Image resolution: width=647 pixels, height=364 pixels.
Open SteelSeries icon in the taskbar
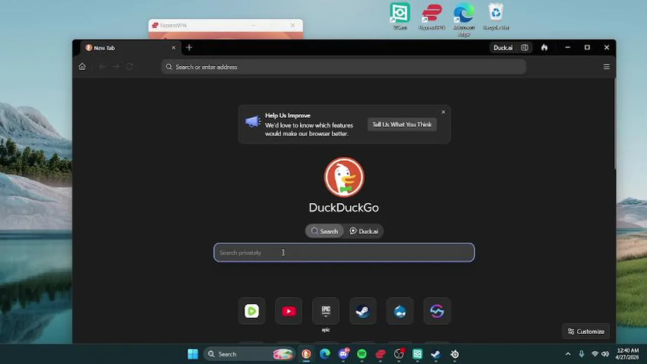pos(455,354)
